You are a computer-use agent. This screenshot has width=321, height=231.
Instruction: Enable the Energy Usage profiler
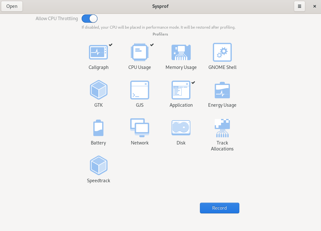pyautogui.click(x=222, y=90)
